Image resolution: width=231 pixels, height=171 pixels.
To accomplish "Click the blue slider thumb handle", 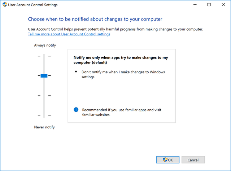I will coord(44,76).
